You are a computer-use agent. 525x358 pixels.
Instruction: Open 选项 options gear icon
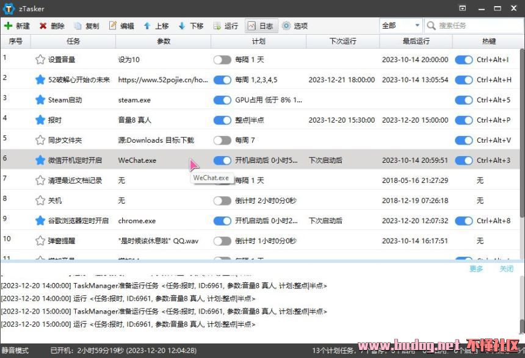(286, 26)
